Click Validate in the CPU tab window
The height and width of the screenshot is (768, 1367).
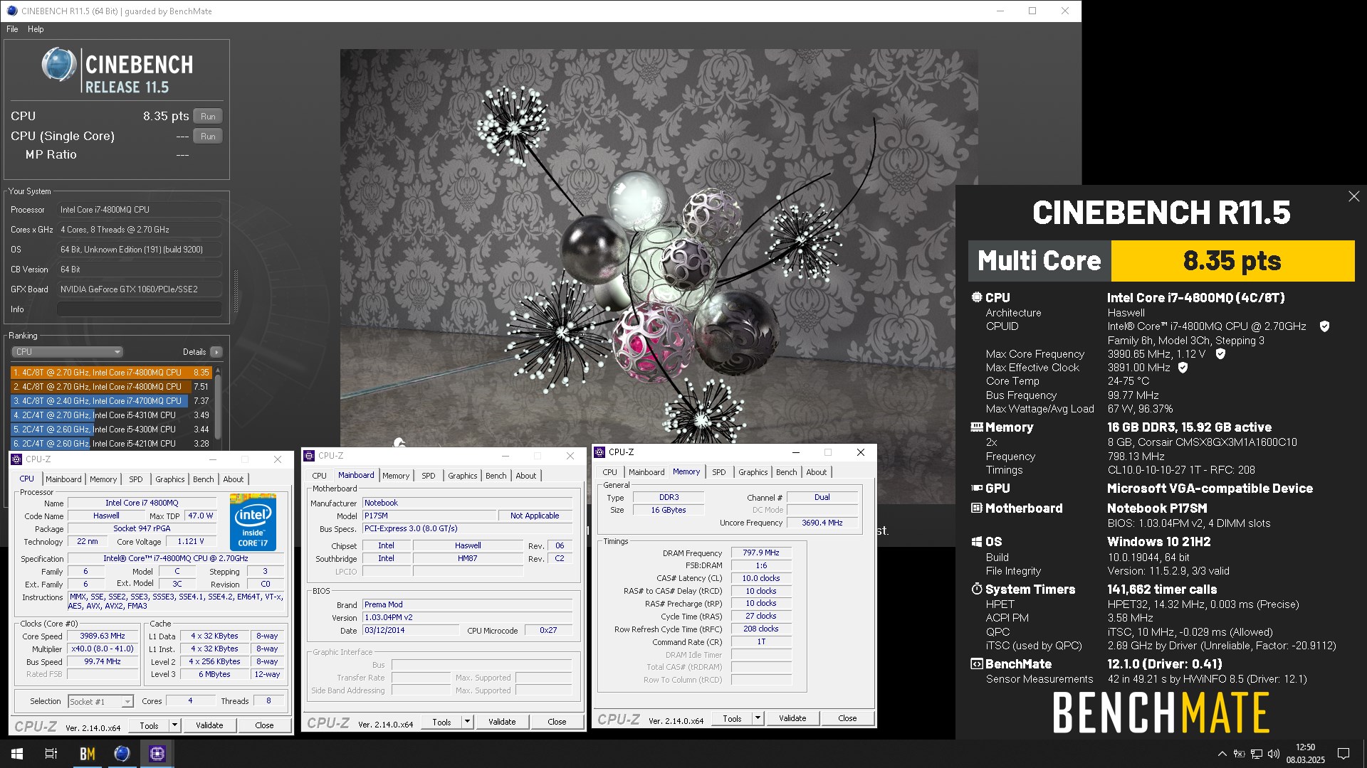209,725
